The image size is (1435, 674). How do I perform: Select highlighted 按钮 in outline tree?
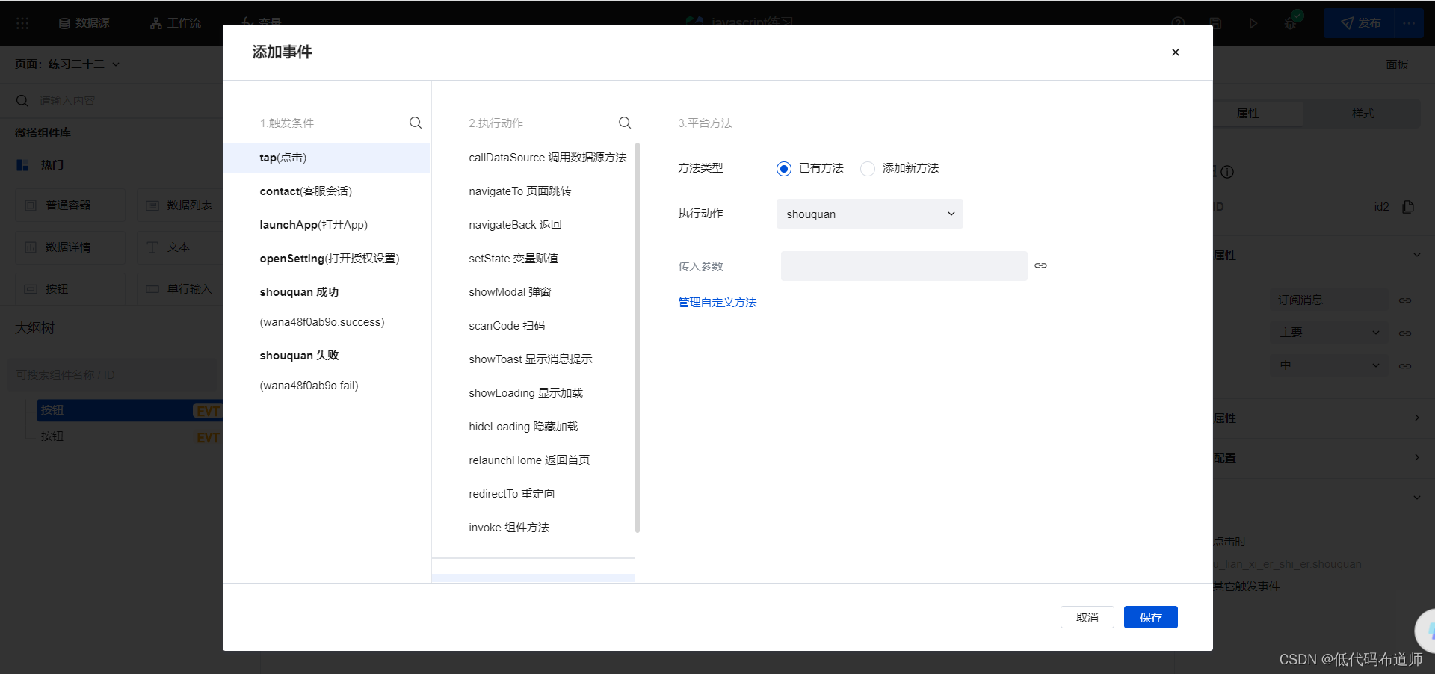[130, 410]
